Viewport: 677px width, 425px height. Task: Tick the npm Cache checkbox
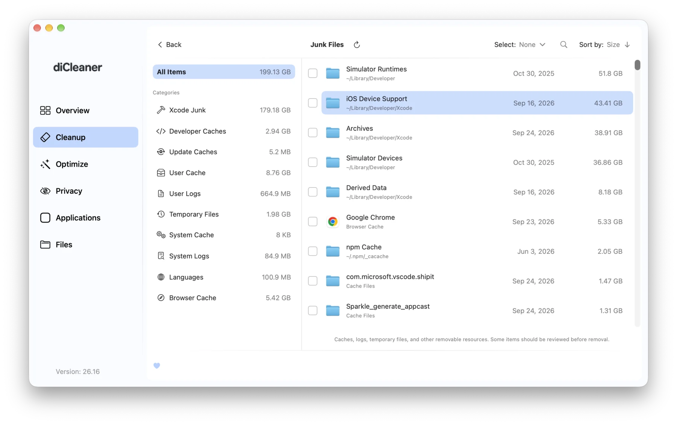[x=313, y=251]
